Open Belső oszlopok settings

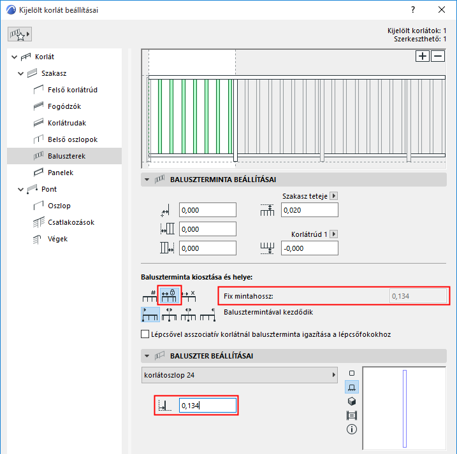tap(73, 140)
